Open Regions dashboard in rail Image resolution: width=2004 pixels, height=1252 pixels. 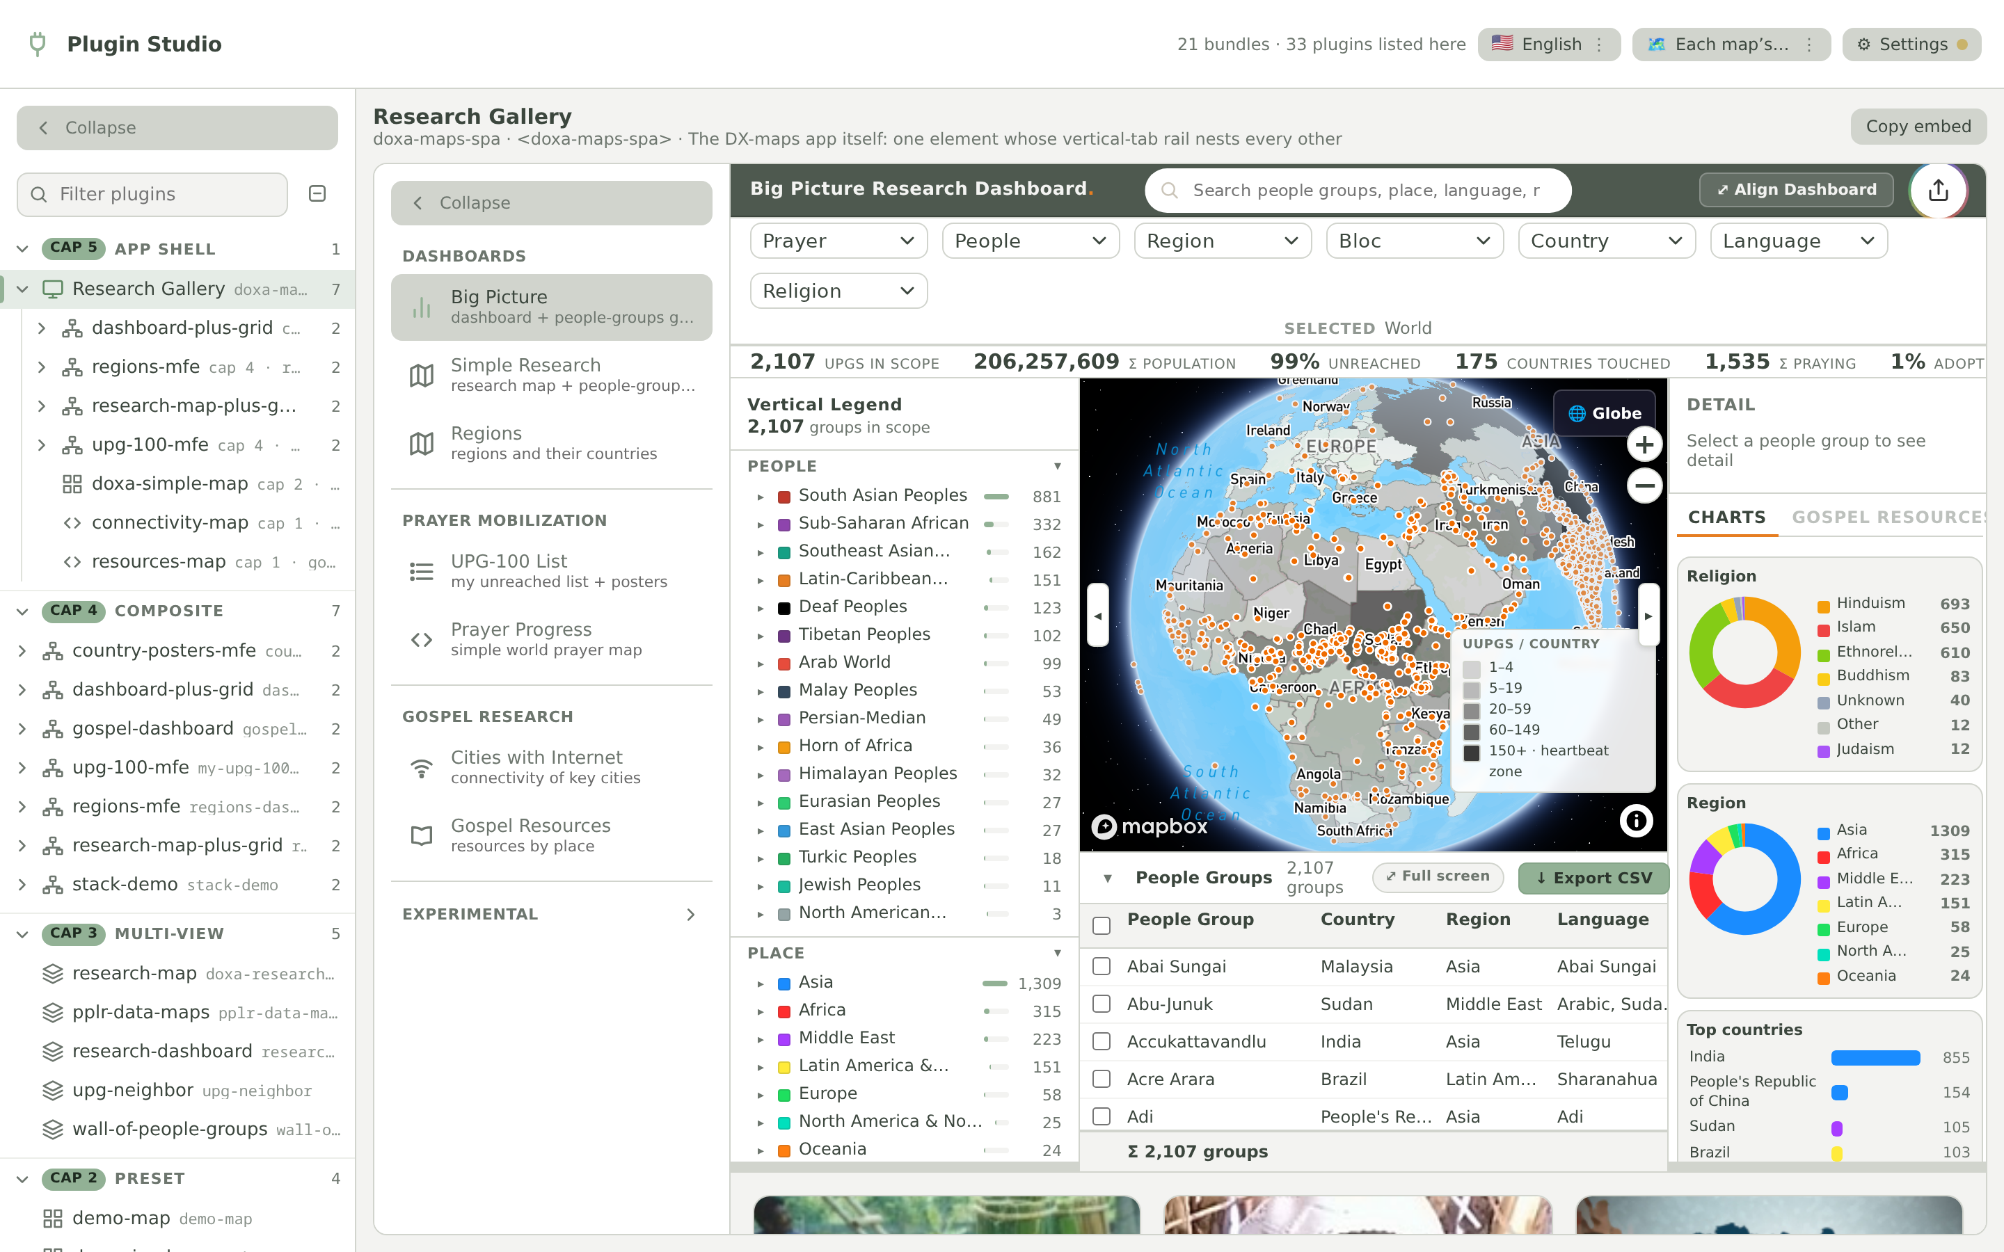click(x=552, y=443)
